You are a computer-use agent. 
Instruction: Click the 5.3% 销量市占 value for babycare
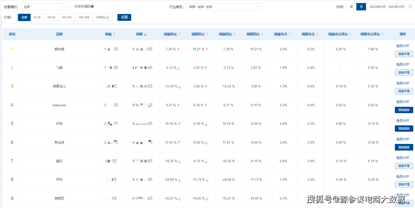pos(283,105)
